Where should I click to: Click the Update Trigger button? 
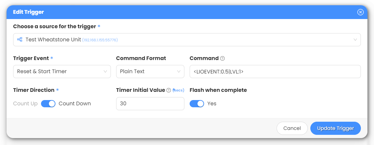point(335,128)
